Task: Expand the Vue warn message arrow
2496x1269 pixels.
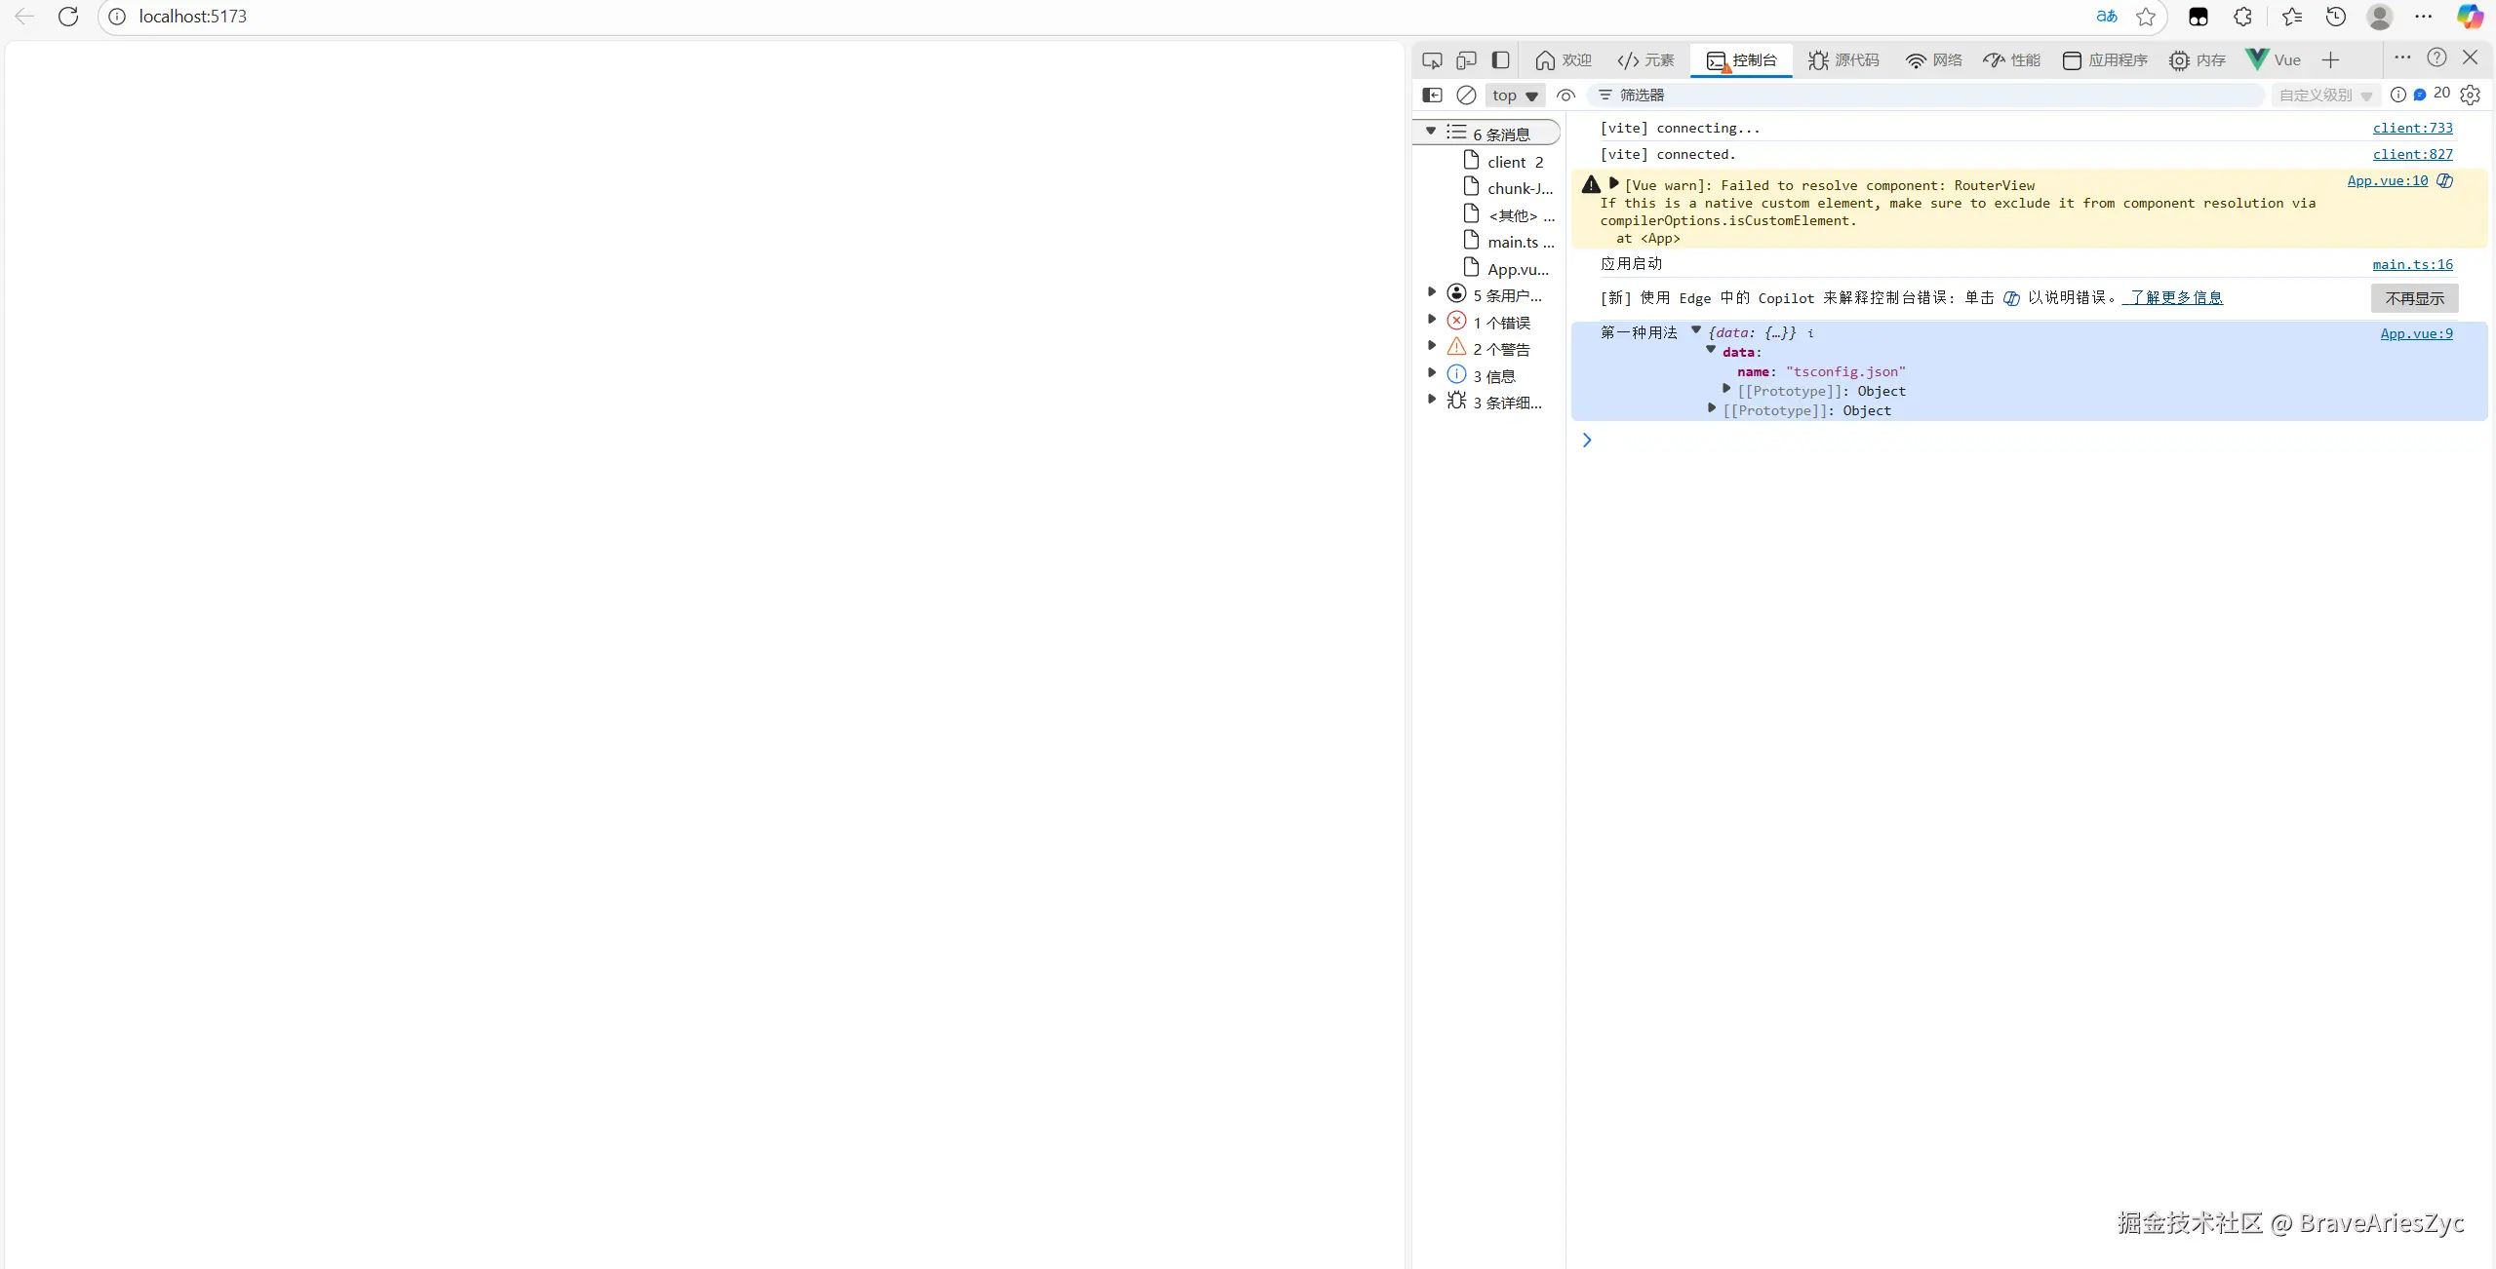Action: [1614, 183]
